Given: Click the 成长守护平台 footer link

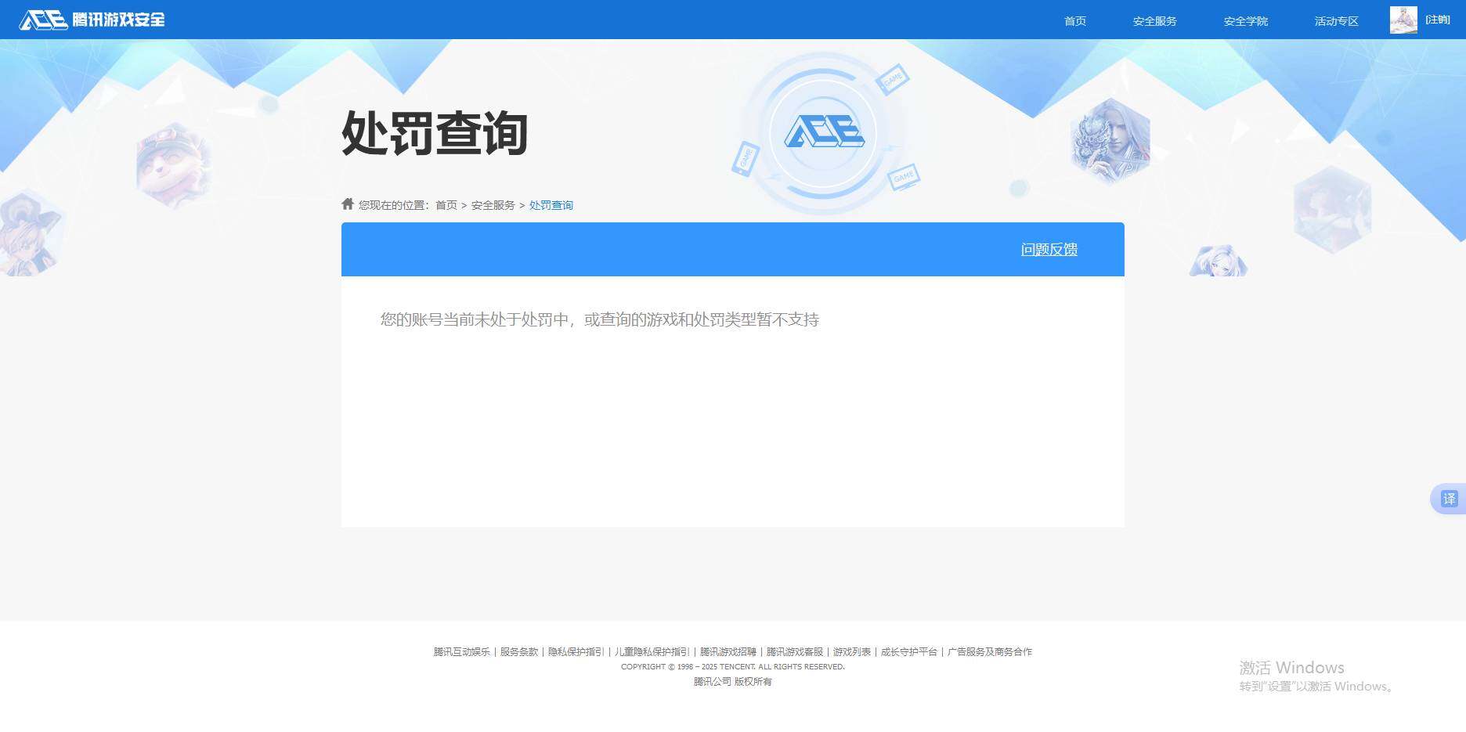Looking at the screenshot, I should tap(910, 651).
